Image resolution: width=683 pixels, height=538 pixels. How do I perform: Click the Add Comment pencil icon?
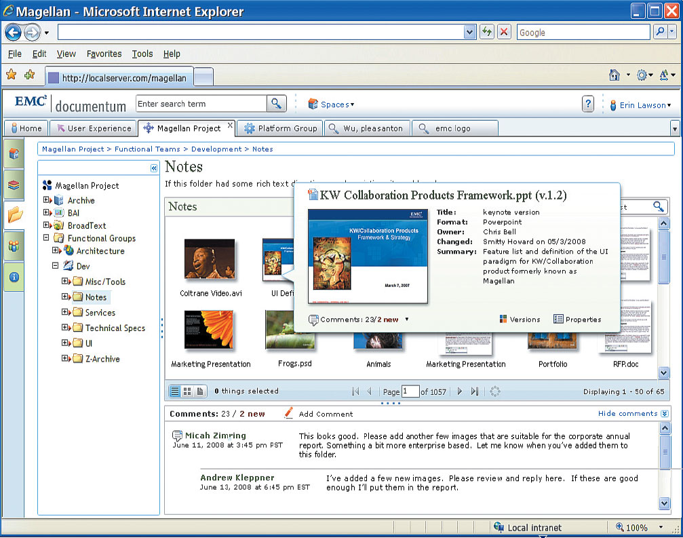pos(289,413)
